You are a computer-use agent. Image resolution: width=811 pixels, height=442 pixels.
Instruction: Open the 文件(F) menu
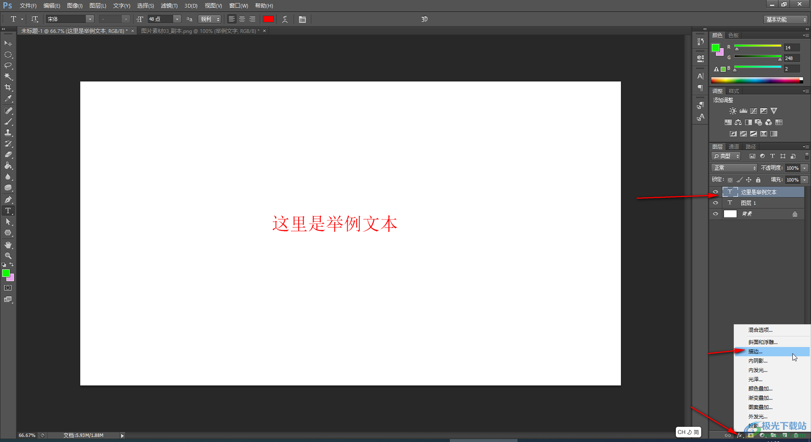28,6
